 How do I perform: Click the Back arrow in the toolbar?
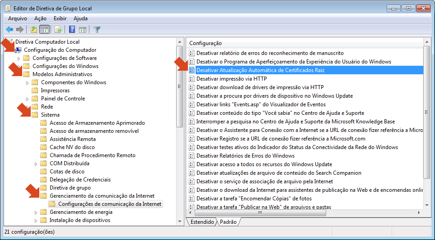[x=9, y=30]
